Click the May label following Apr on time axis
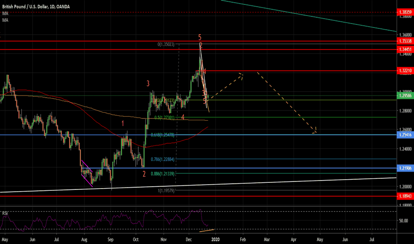Viewport: 414px width, 244px height. click(x=320, y=240)
